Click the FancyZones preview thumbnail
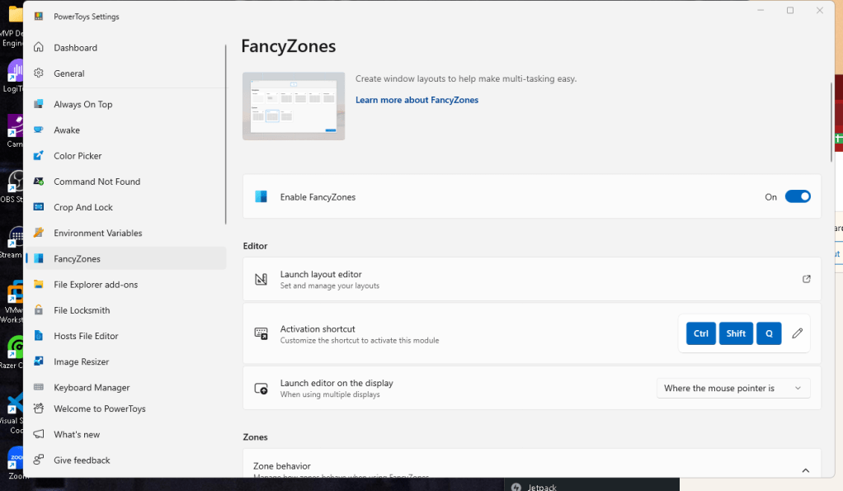This screenshot has width=843, height=491. 294,106
